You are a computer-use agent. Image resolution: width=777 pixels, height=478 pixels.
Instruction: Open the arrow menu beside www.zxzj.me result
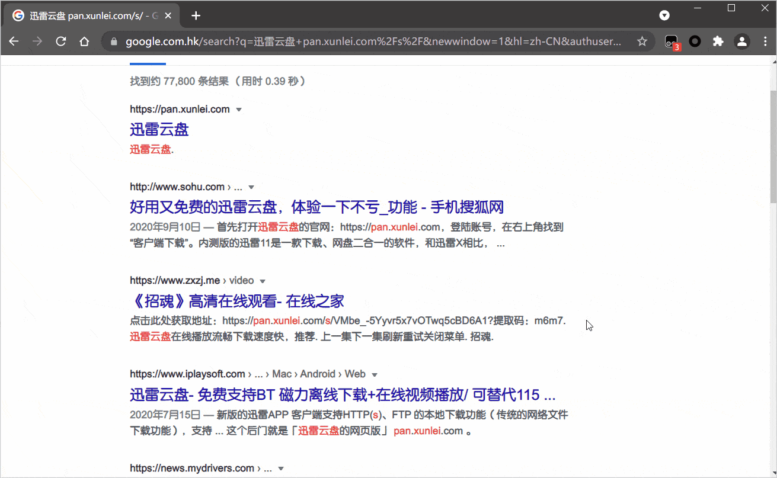(x=263, y=281)
